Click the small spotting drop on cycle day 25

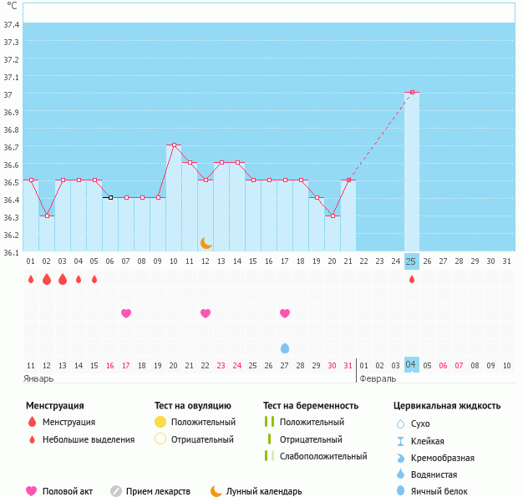pyautogui.click(x=411, y=279)
